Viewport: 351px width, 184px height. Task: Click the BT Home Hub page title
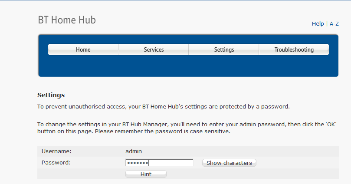coord(67,20)
